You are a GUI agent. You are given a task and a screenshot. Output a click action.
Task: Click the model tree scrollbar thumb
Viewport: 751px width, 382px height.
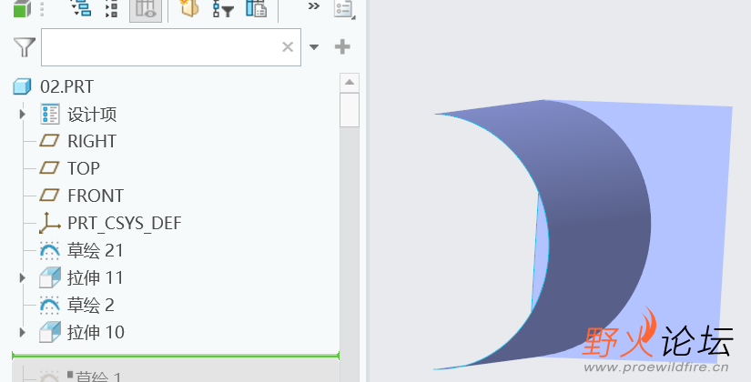350,110
